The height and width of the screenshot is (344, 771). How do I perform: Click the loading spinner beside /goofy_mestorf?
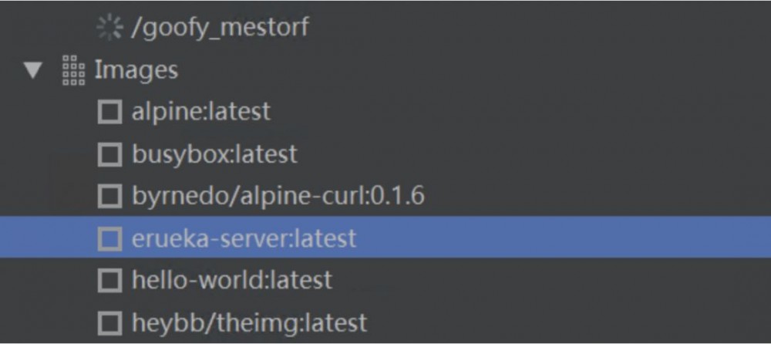[x=109, y=29]
